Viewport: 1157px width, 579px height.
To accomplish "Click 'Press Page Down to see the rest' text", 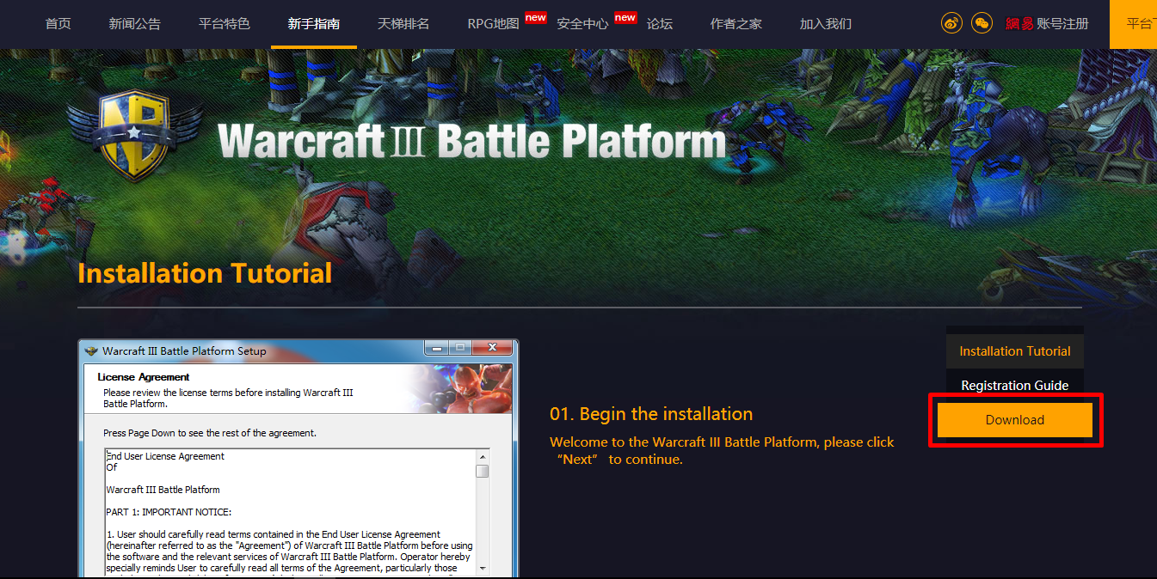I will [x=210, y=433].
